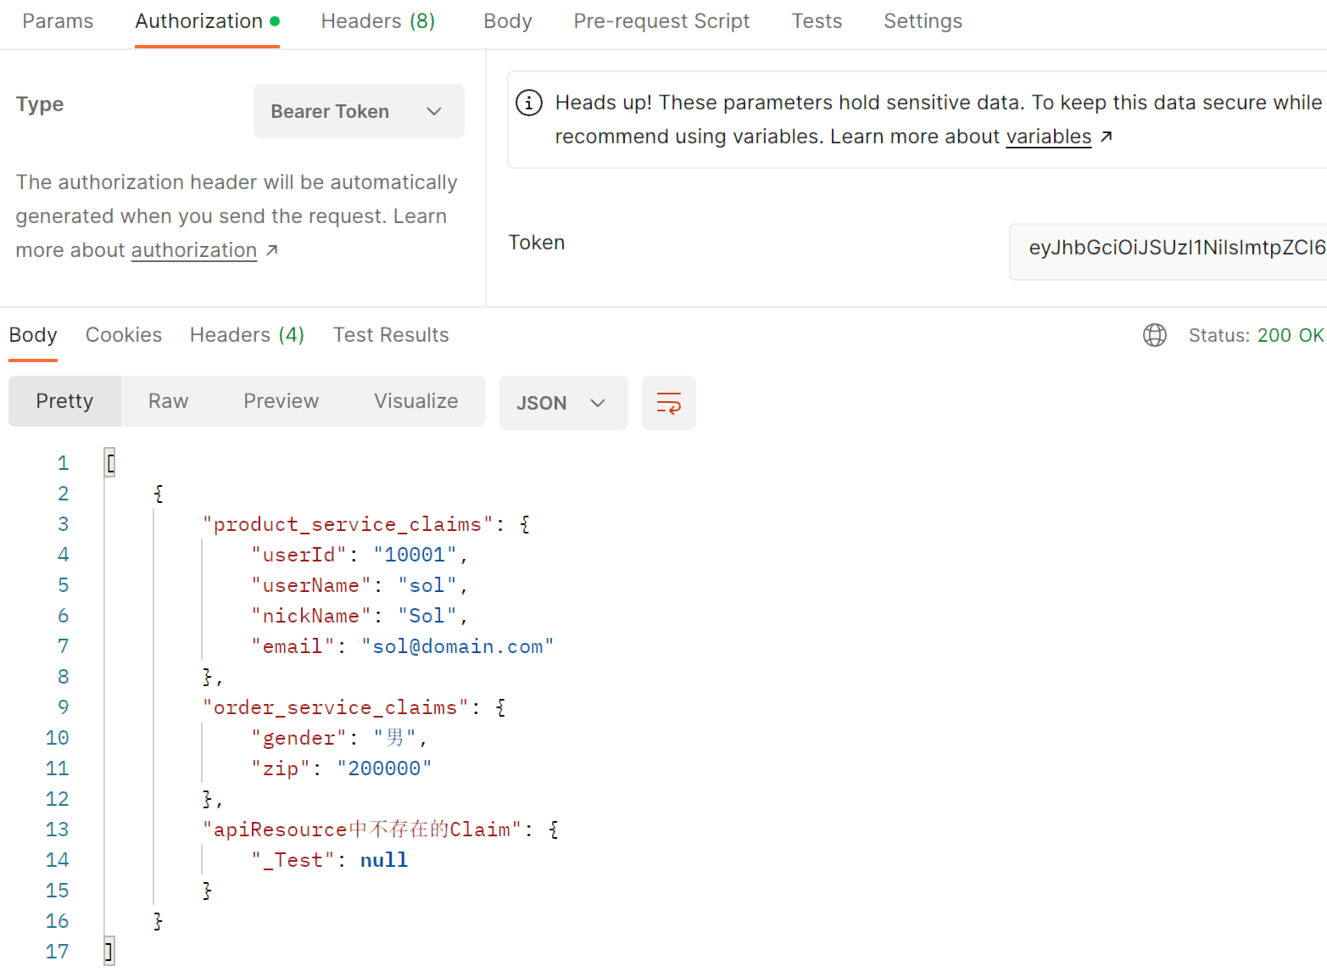Open the JSON format dropdown
This screenshot has height=972, width=1327.
click(563, 403)
